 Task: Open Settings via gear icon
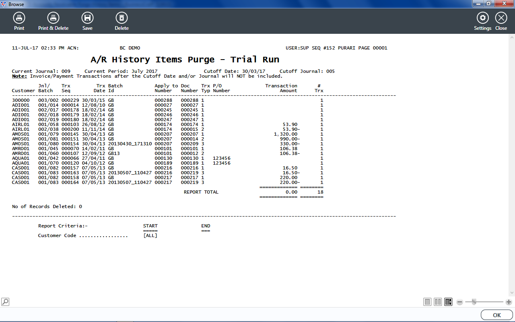pos(482,18)
